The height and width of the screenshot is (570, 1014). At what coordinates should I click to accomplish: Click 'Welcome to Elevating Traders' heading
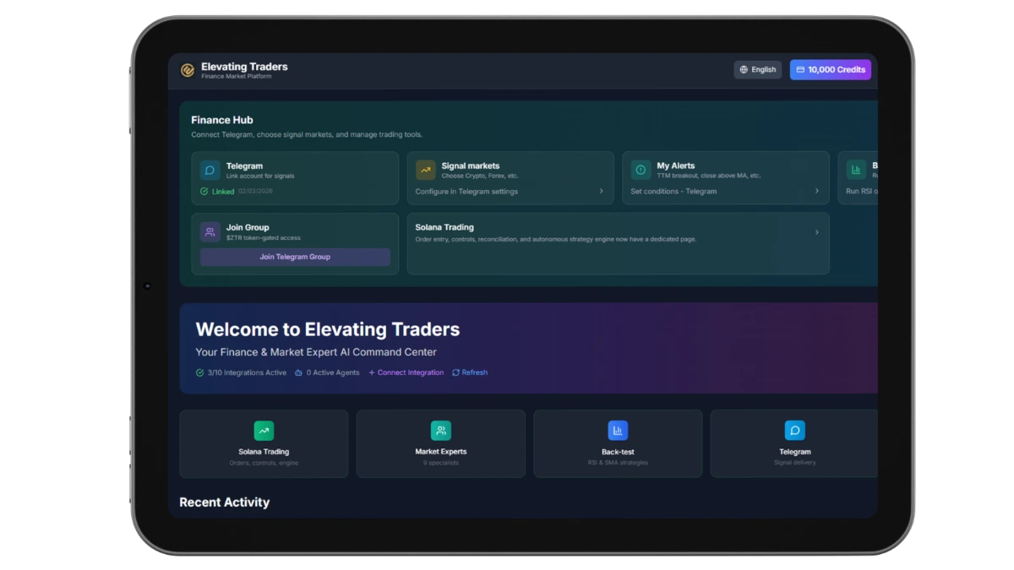point(328,330)
